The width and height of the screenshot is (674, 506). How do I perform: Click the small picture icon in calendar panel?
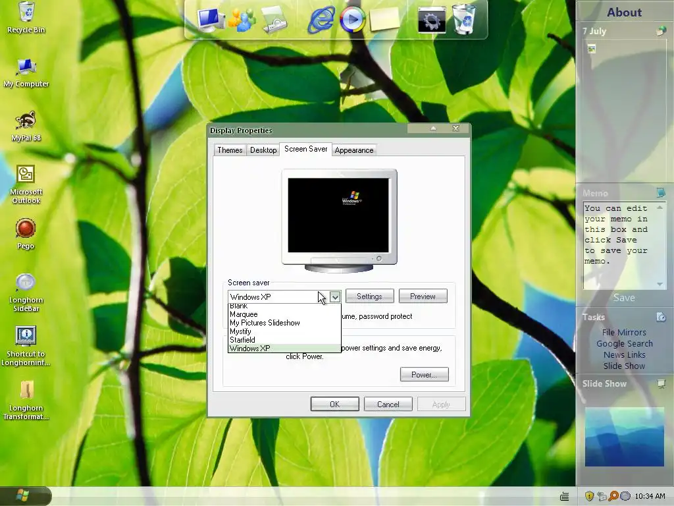coord(592,49)
